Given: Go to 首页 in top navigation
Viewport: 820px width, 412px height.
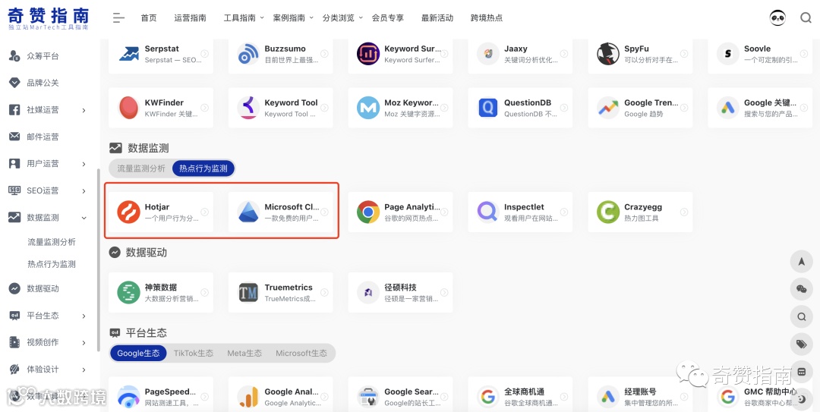Looking at the screenshot, I should (x=149, y=17).
